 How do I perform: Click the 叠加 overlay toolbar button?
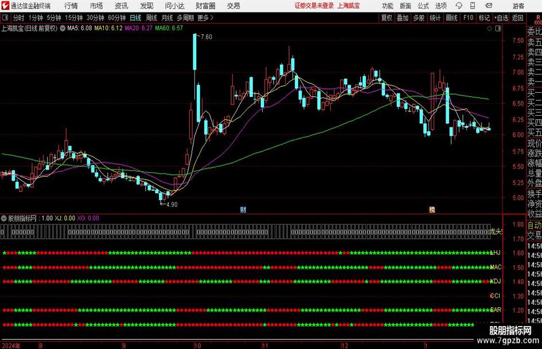click(x=403, y=18)
